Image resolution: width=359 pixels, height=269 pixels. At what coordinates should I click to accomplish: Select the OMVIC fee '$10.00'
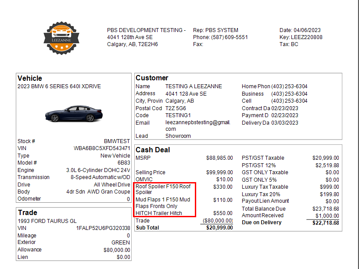tap(225, 179)
